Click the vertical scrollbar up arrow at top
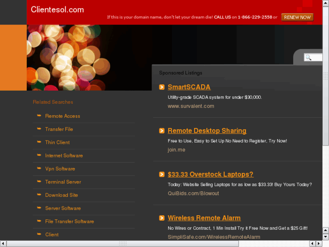 326,3
